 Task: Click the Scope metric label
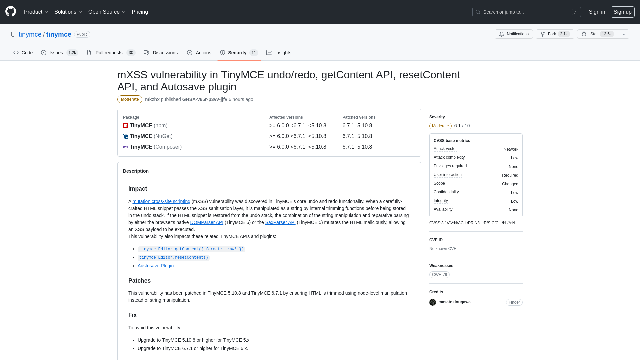[x=439, y=183]
